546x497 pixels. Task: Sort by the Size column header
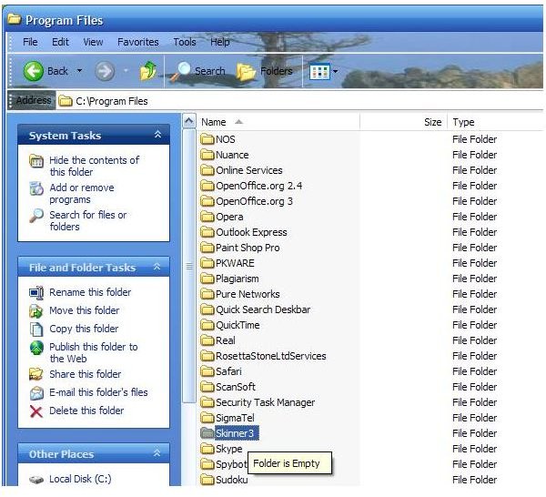pyautogui.click(x=403, y=122)
